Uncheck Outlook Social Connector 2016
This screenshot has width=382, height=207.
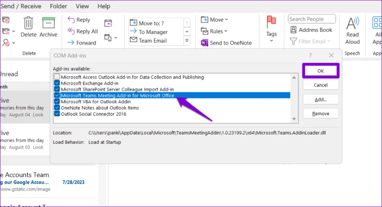pyautogui.click(x=57, y=114)
